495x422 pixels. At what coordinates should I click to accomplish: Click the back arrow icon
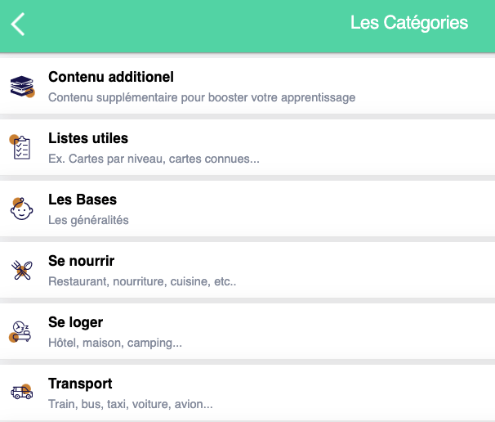(18, 24)
